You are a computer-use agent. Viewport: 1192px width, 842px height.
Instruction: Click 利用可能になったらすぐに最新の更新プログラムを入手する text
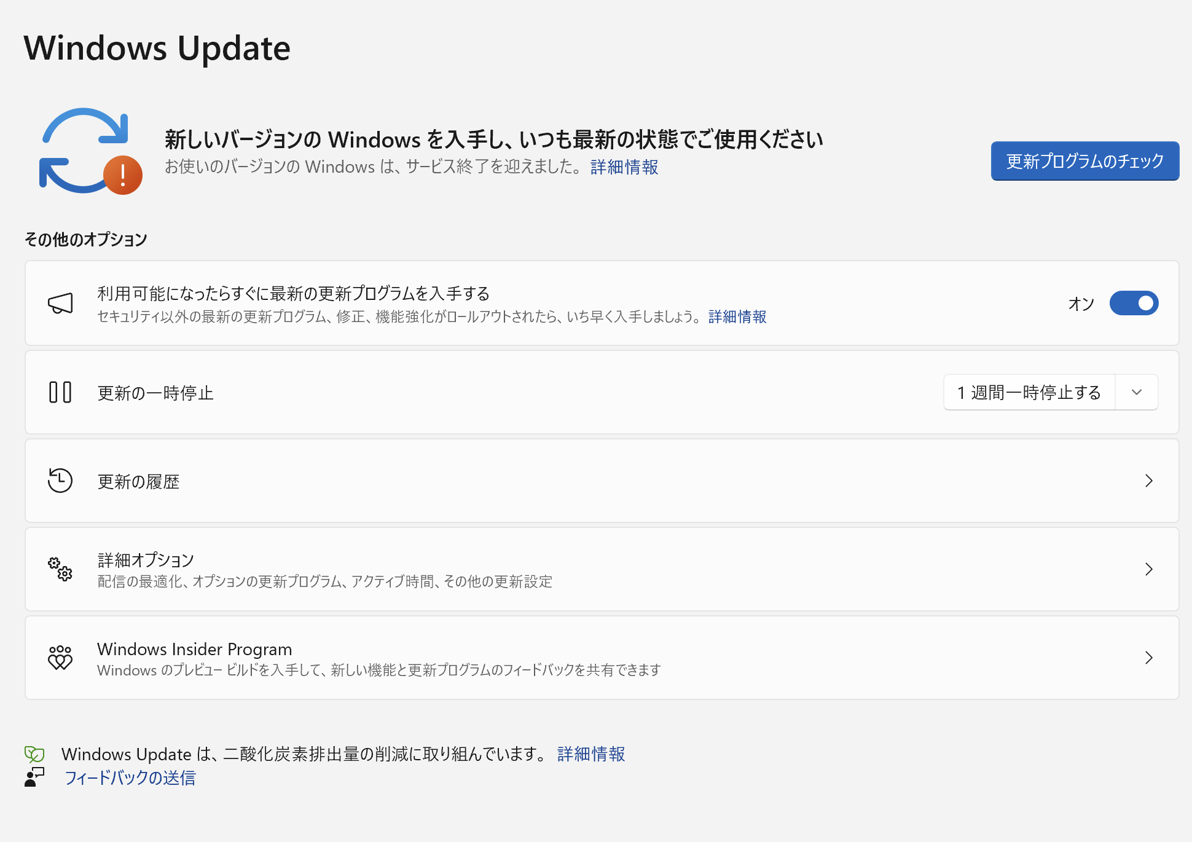click(x=294, y=293)
